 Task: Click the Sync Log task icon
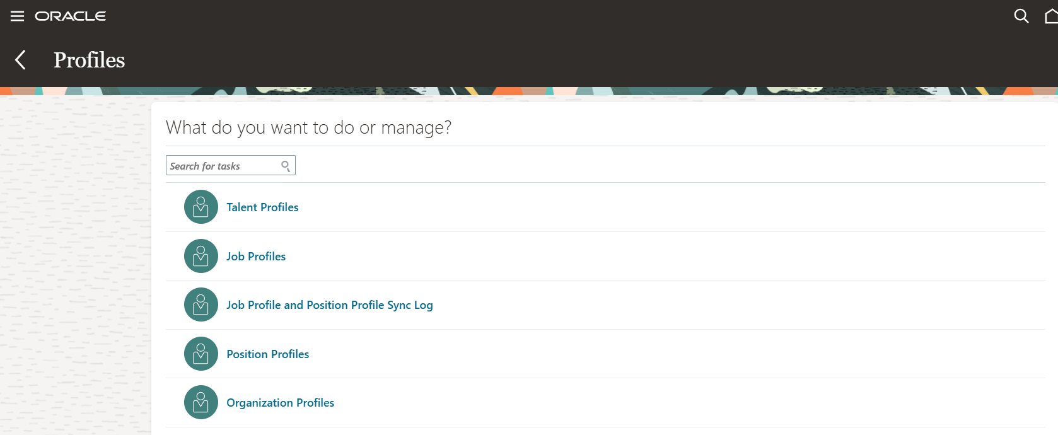(200, 304)
